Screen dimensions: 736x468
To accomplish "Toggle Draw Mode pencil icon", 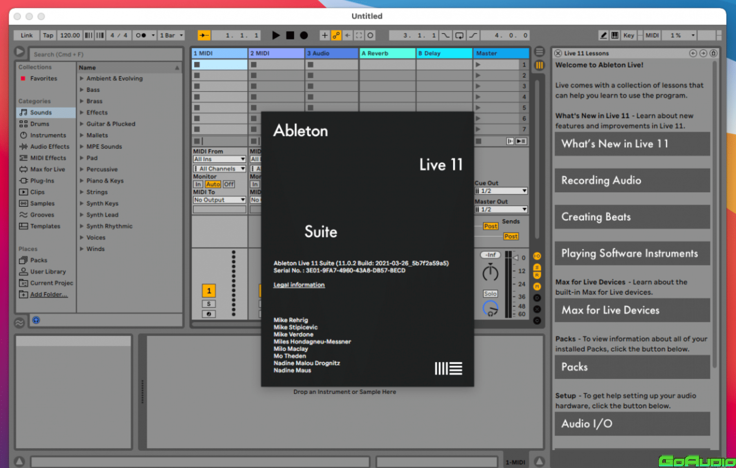I will point(604,35).
